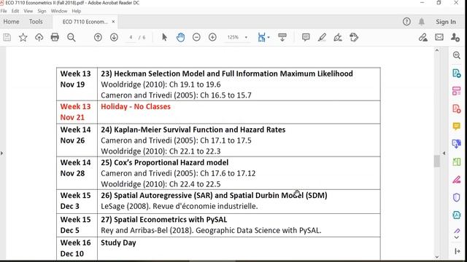The width and height of the screenshot is (467, 262).
Task: Click the 'Holiday - No Classes' text
Action: (136, 107)
